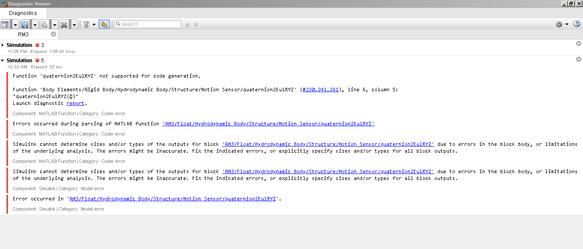583x249 pixels.
Task: Click the Diagnostic Viewer title bar icon
Action: pyautogui.click(x=4, y=4)
